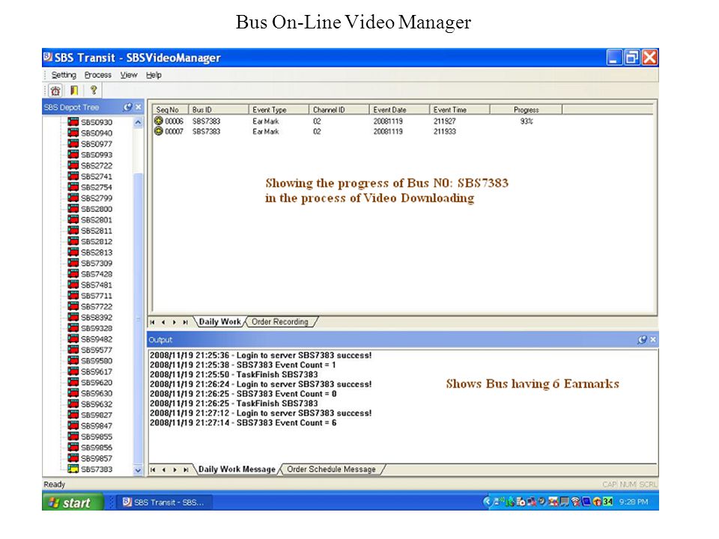Select bus SBS0940 in depot tree

coord(97,133)
